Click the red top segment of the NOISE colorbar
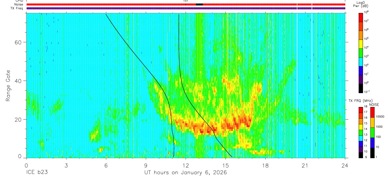Viewport: 388px width, 179px height. click(373, 112)
